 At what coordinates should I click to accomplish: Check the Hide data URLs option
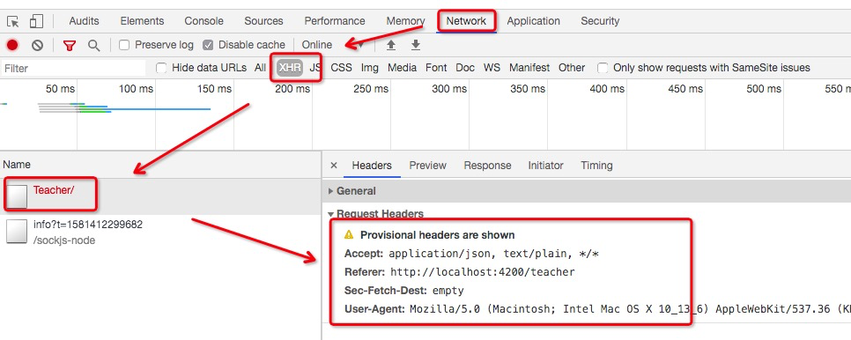(x=160, y=68)
